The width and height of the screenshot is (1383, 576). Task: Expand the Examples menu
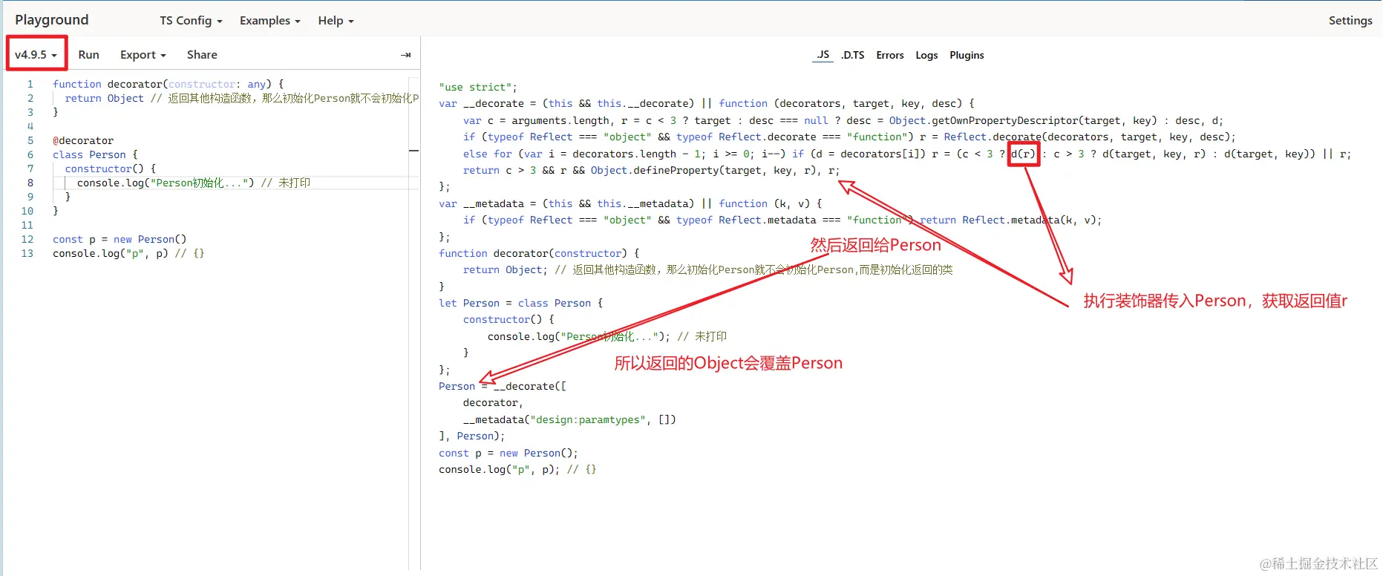coord(269,21)
